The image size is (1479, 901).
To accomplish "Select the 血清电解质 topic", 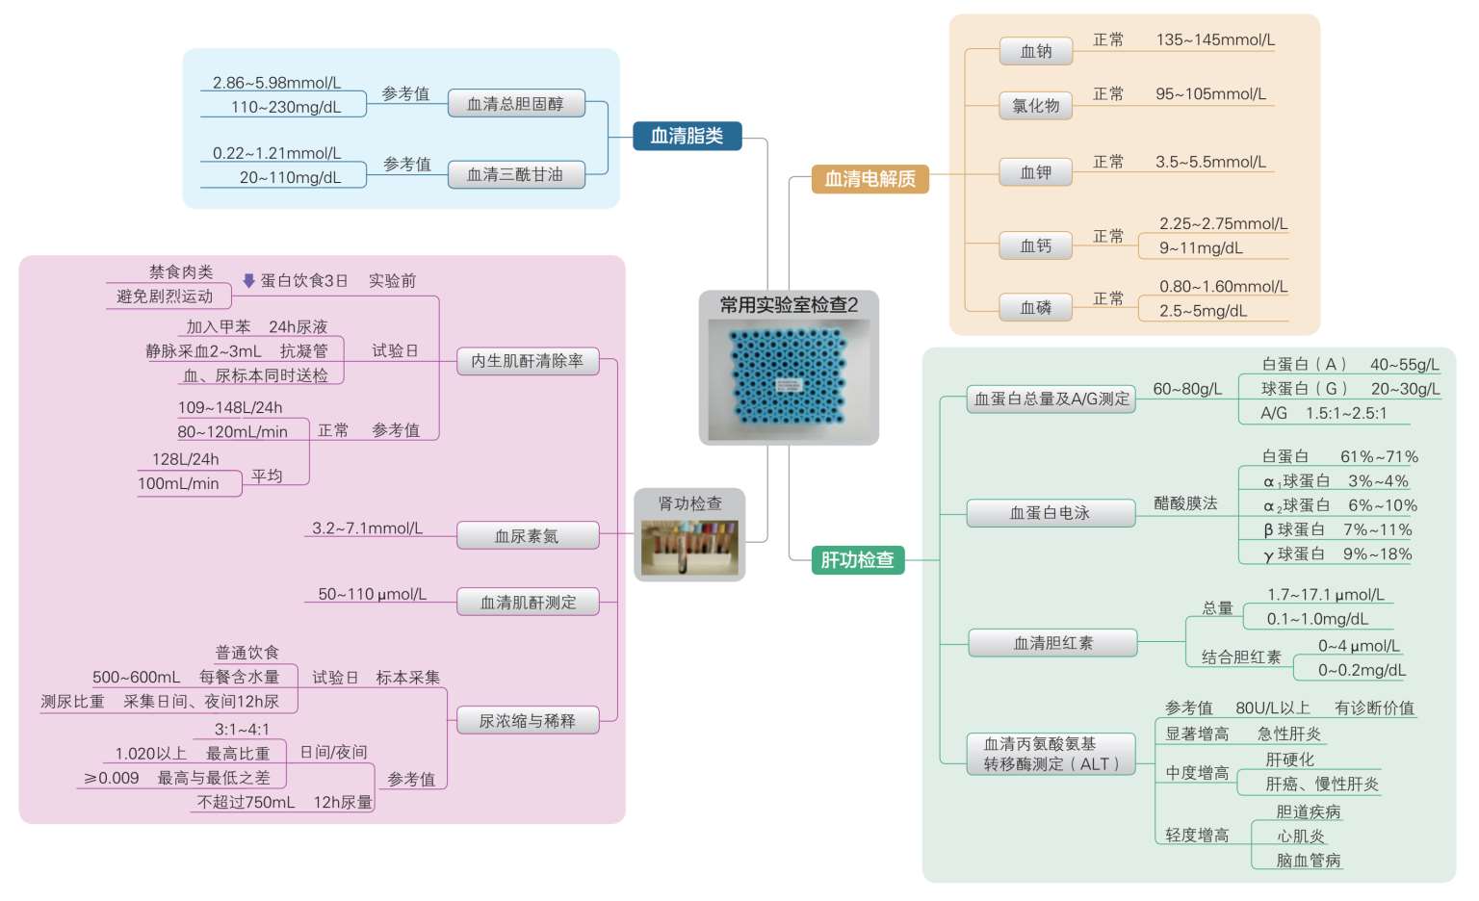I will pos(870,179).
